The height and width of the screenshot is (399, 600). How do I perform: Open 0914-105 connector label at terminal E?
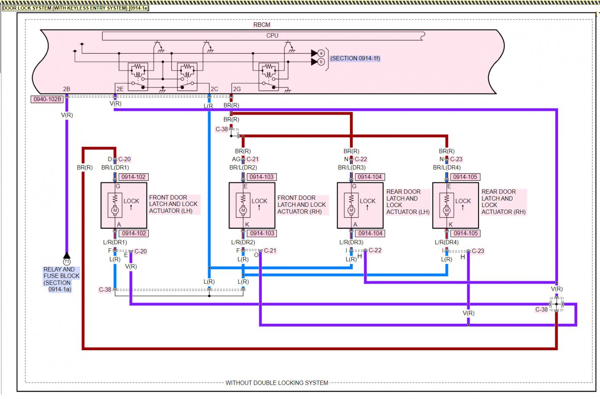pos(465,177)
